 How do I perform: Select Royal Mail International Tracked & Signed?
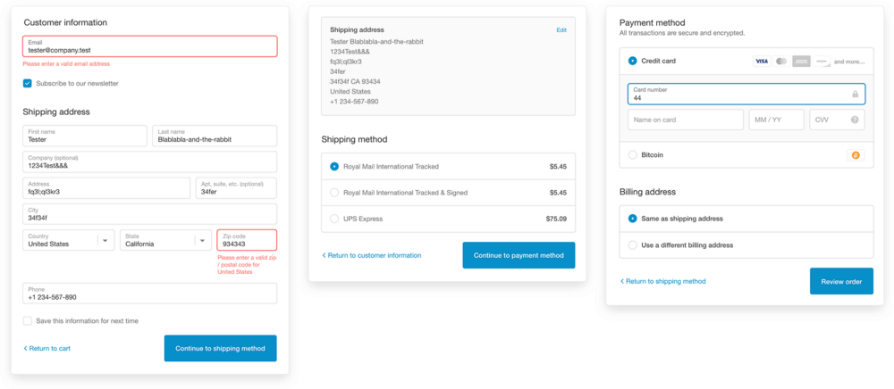448,193
